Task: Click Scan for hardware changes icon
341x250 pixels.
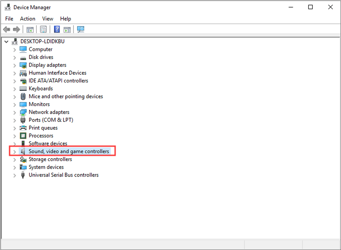Action: [81, 29]
